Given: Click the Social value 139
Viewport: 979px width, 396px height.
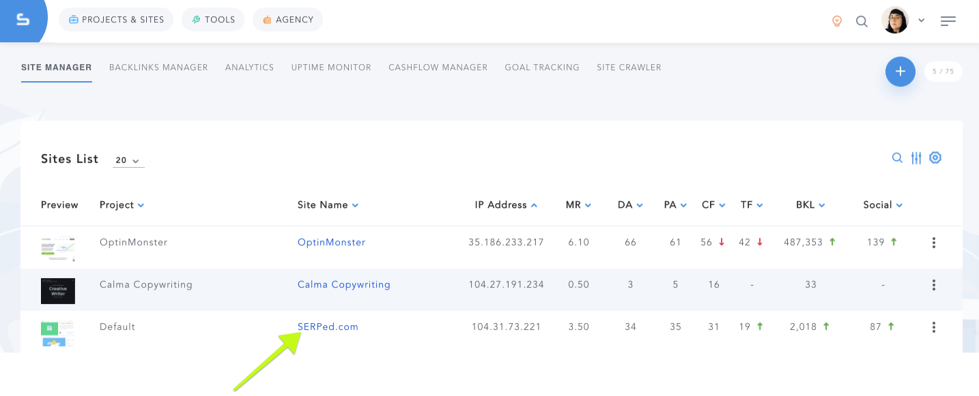Looking at the screenshot, I should 876,243.
